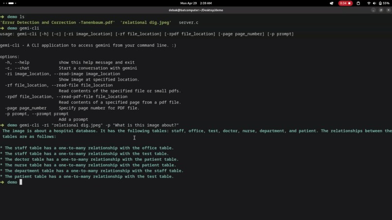The width and height of the screenshot is (392, 220).
Task: Click the '-h, --help' option row
Action: click(x=70, y=63)
